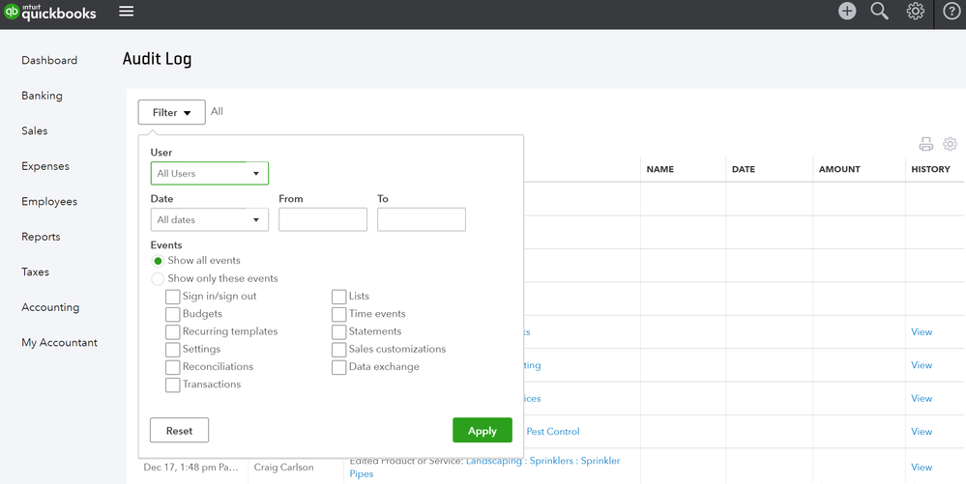Open the All dates dropdown
Image resolution: width=966 pixels, height=484 pixels.
pyautogui.click(x=210, y=220)
